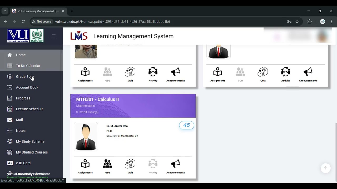Click Dr. M. Anwar Rao's avatar
The width and height of the screenshot is (337, 189).
click(86, 136)
